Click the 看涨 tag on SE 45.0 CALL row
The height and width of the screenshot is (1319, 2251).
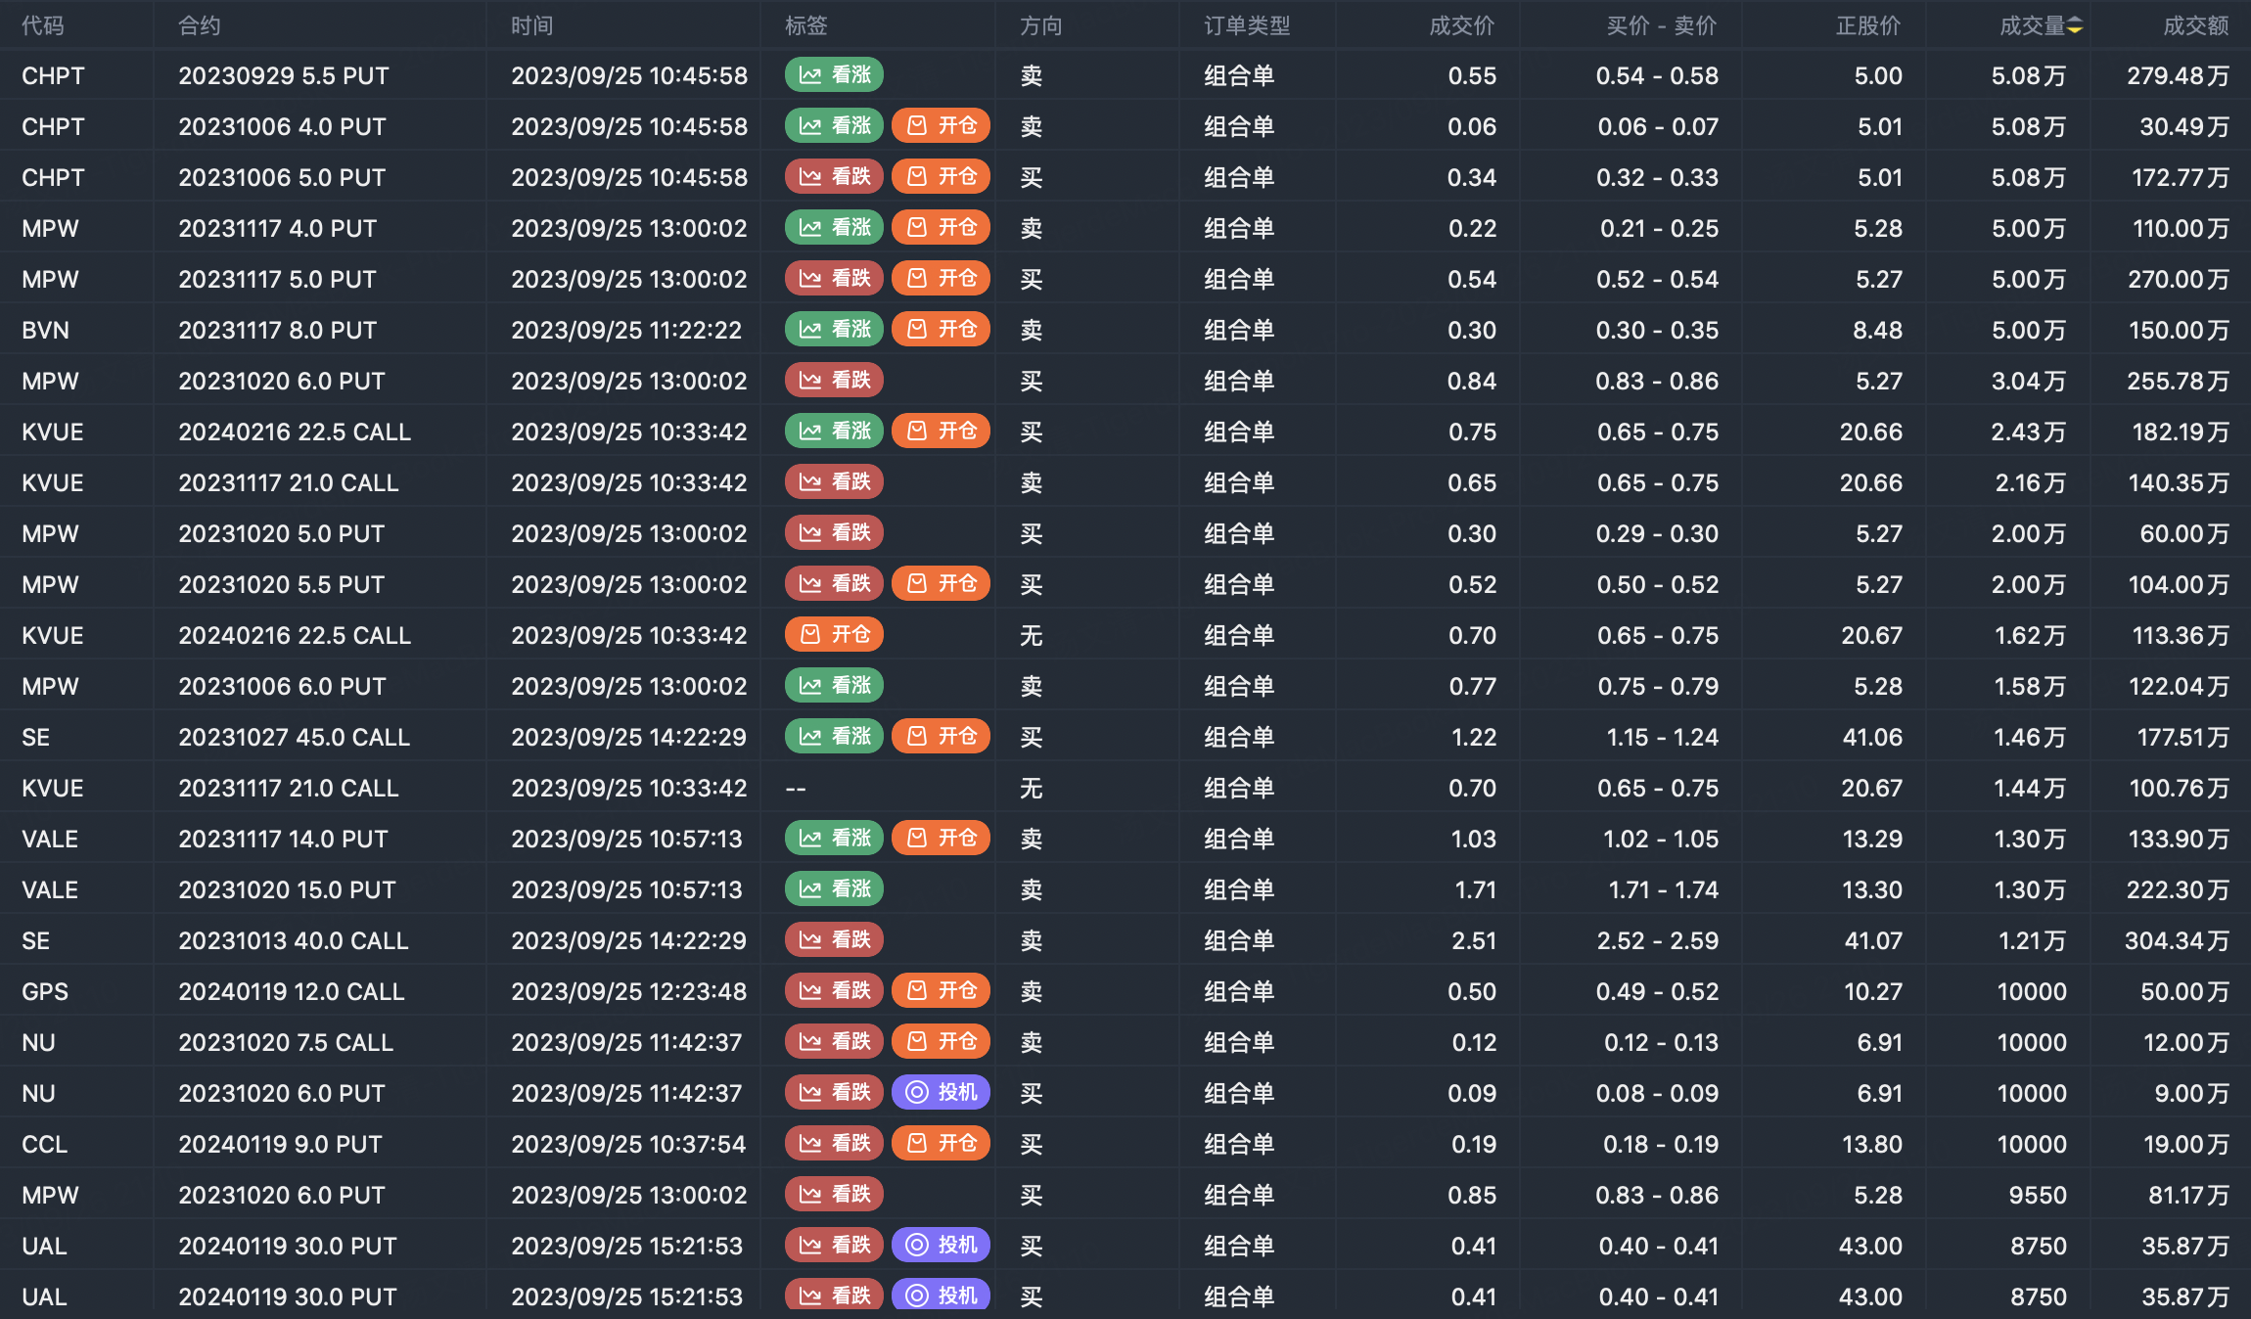834,737
